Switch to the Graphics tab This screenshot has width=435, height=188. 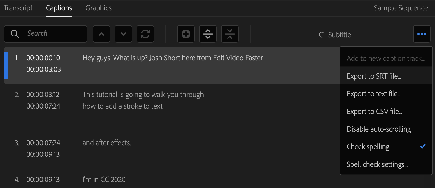pyautogui.click(x=98, y=8)
